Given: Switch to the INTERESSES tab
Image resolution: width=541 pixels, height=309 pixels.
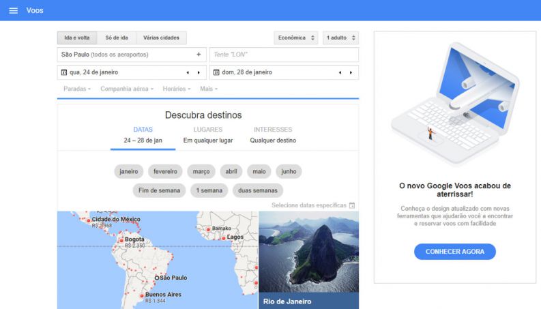Looking at the screenshot, I should (x=273, y=135).
